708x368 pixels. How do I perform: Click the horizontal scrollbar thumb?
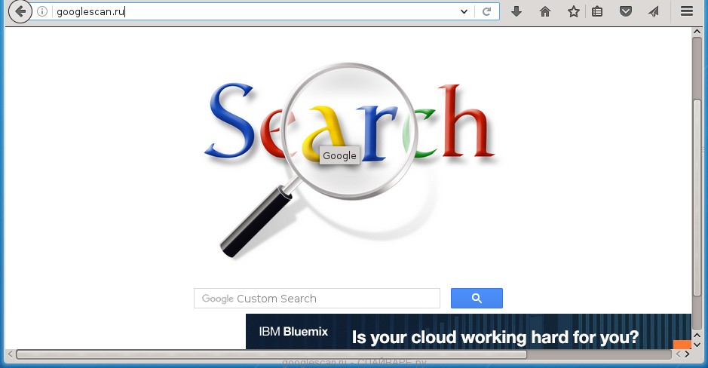pos(271,354)
